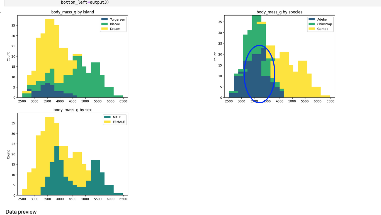Image resolution: width=381 pixels, height=215 pixels.
Task: Click the Chinstrap legend color swatch
Action: click(x=312, y=24)
